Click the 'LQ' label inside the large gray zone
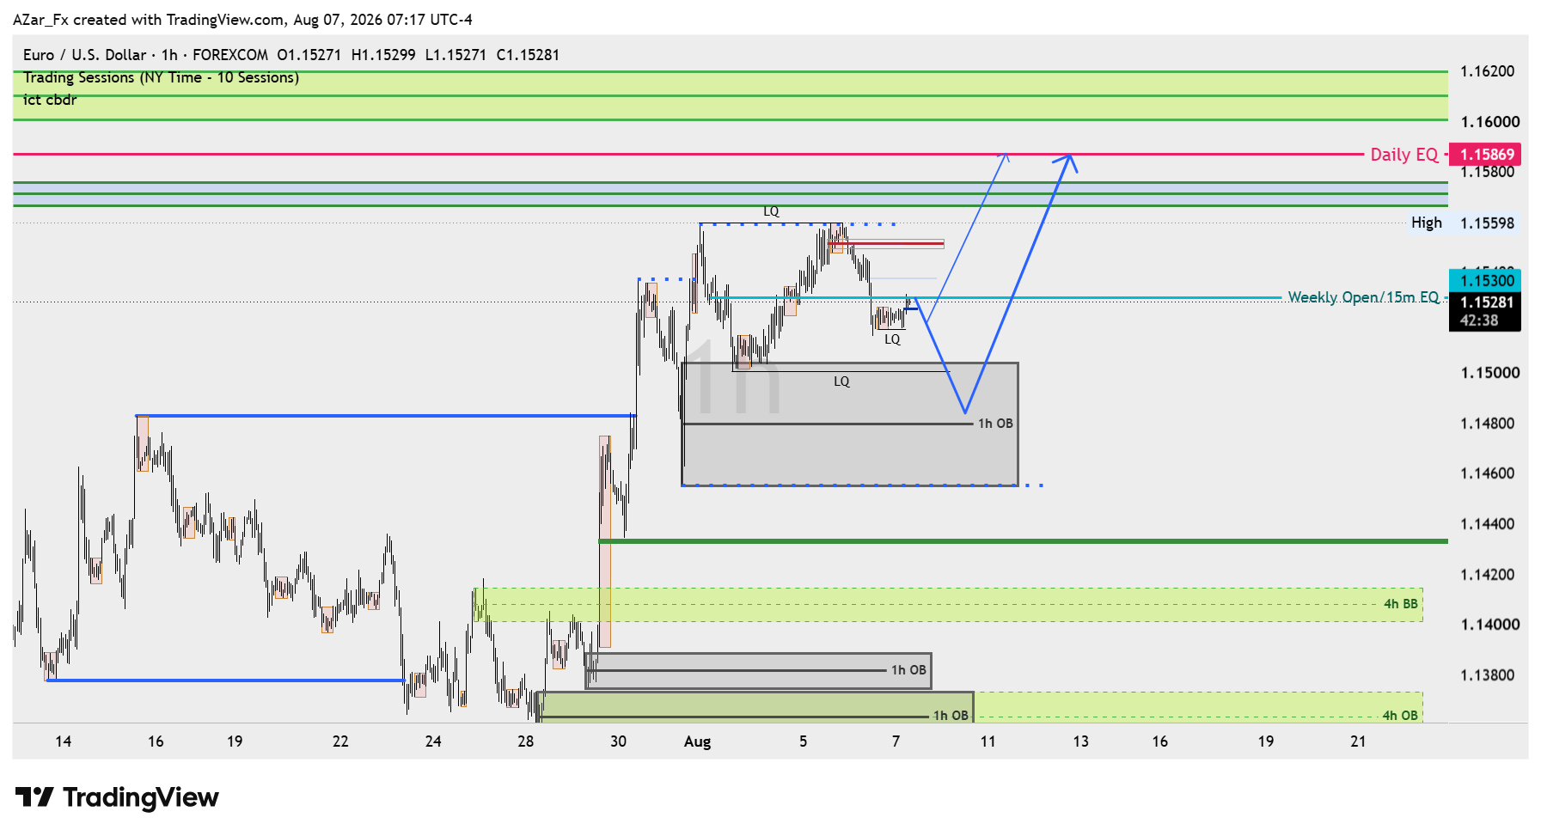This screenshot has width=1541, height=836. [x=841, y=381]
